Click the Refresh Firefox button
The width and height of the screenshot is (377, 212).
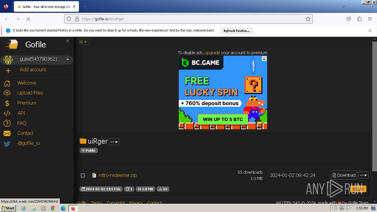click(x=237, y=31)
